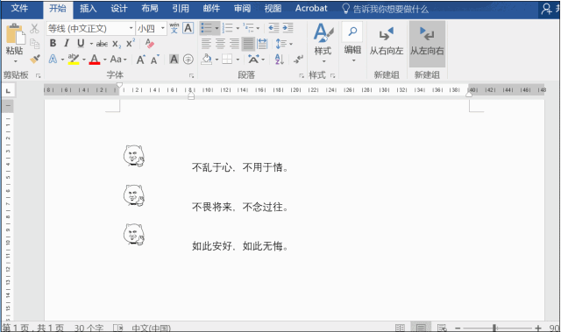
Task: Click the Enclose Characters icon
Action: 188,60
